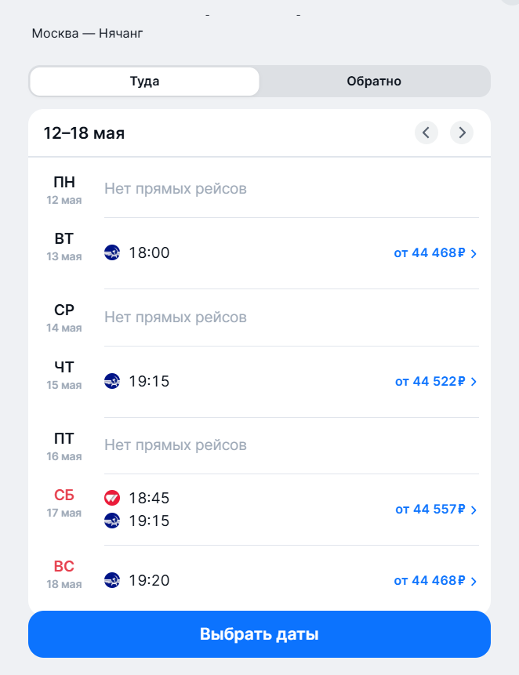The height and width of the screenshot is (675, 519).
Task: Open Sunday 18 мая price link
Action: (430, 581)
